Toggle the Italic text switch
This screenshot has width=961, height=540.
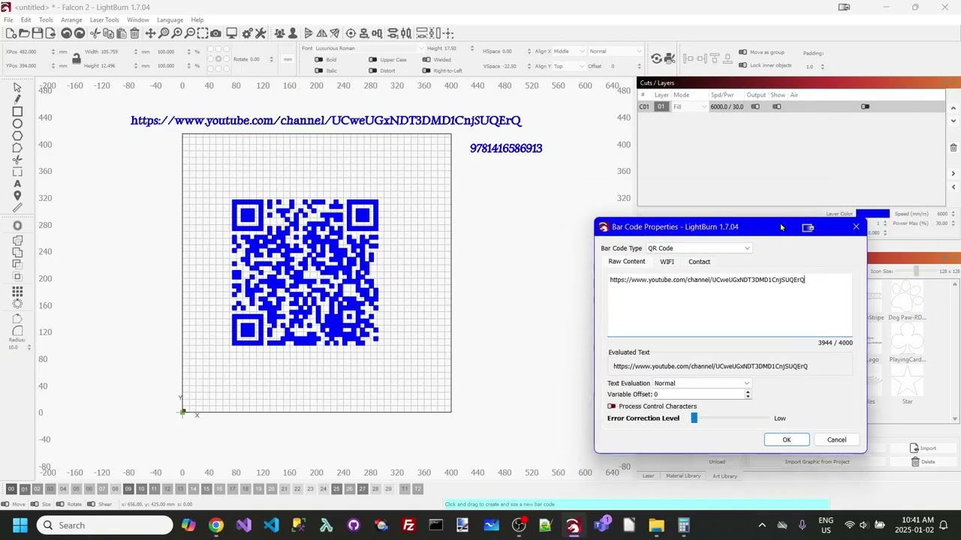[318, 70]
